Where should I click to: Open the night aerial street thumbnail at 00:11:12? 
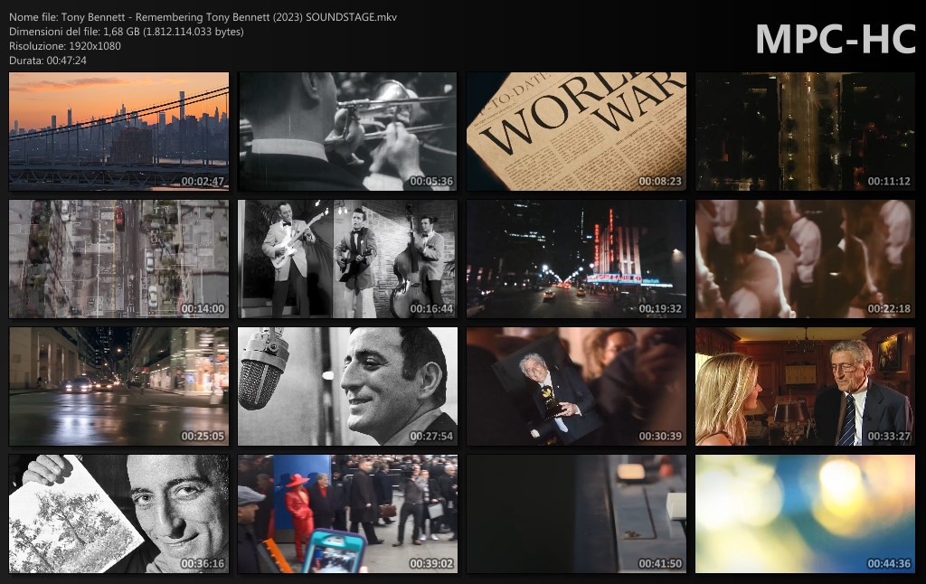(805, 131)
